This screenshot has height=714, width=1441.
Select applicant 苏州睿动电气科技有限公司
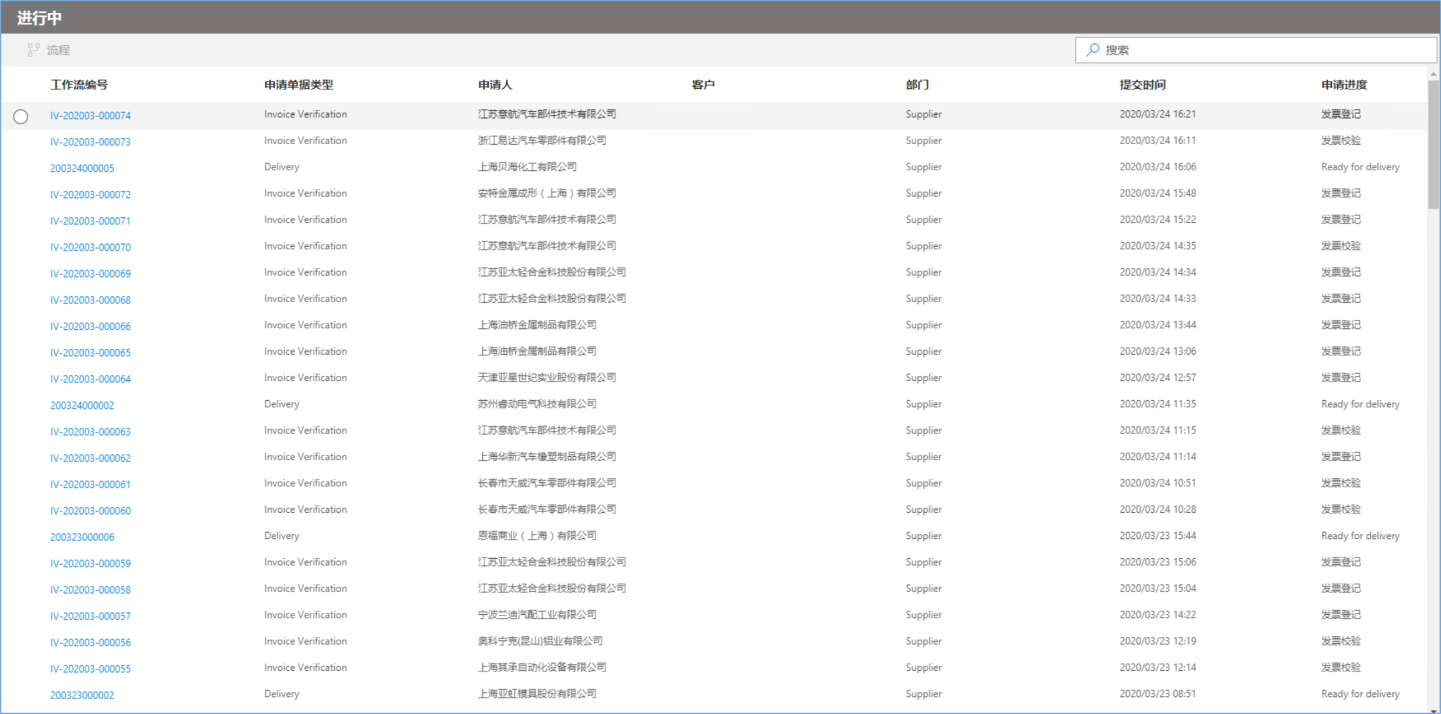[536, 403]
